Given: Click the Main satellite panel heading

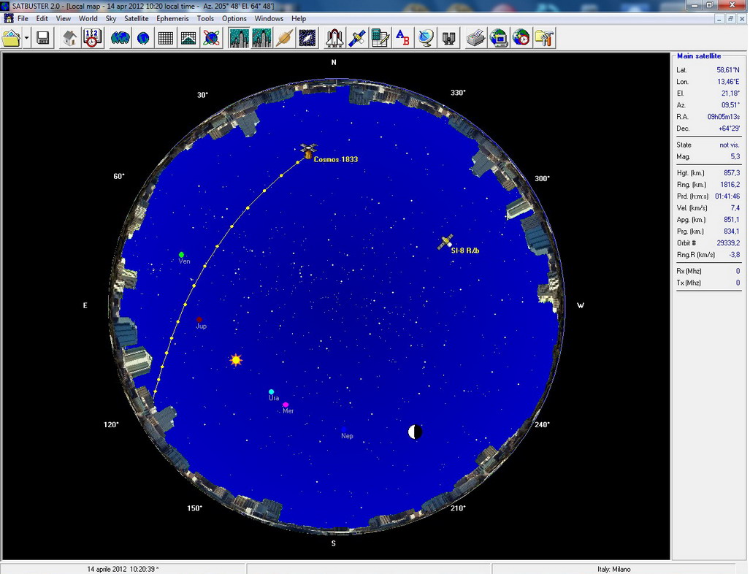Looking at the screenshot, I should (x=699, y=56).
